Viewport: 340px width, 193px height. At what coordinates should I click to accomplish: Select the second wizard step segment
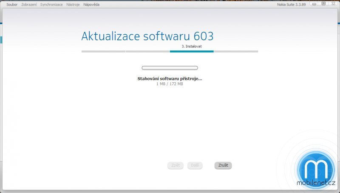[147, 51]
